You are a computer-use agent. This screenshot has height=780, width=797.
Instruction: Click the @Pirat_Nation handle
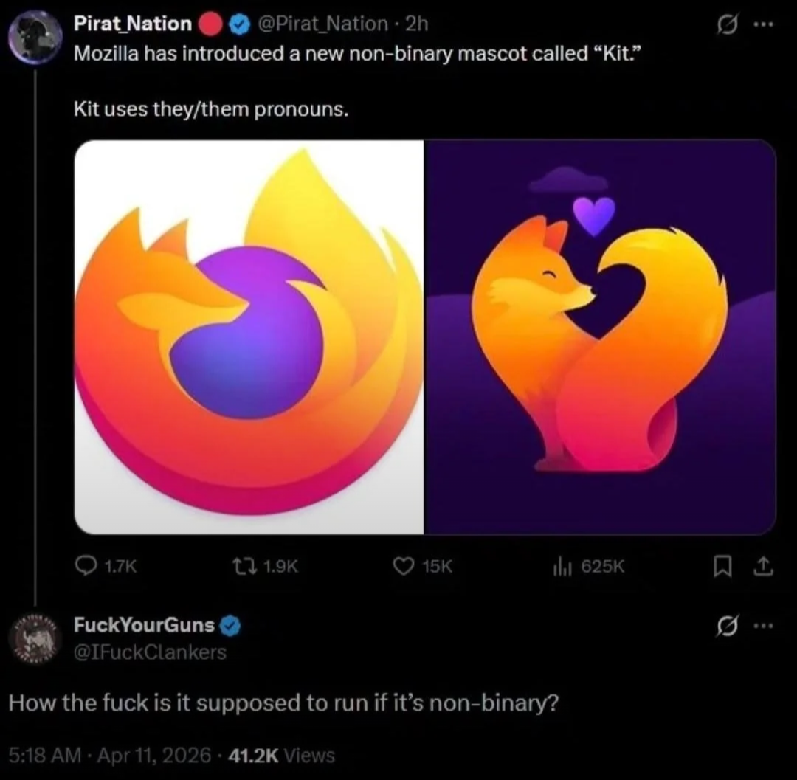pos(323,24)
